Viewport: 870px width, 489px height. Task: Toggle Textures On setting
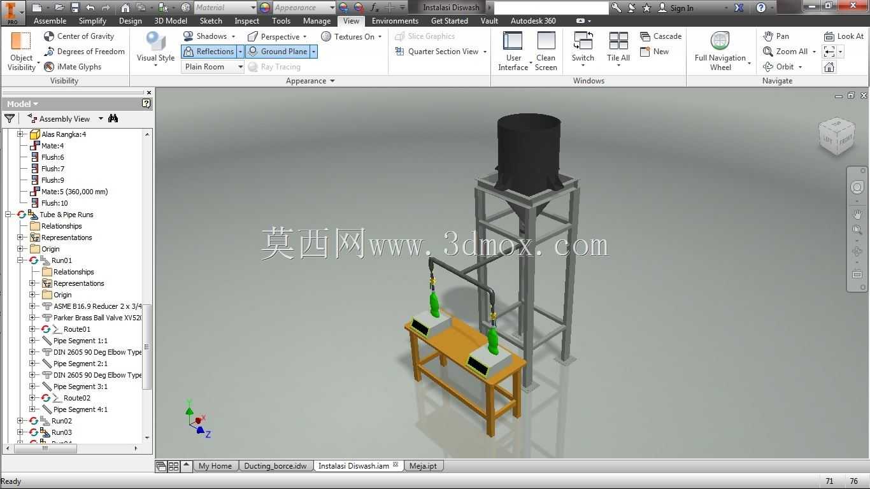click(348, 36)
